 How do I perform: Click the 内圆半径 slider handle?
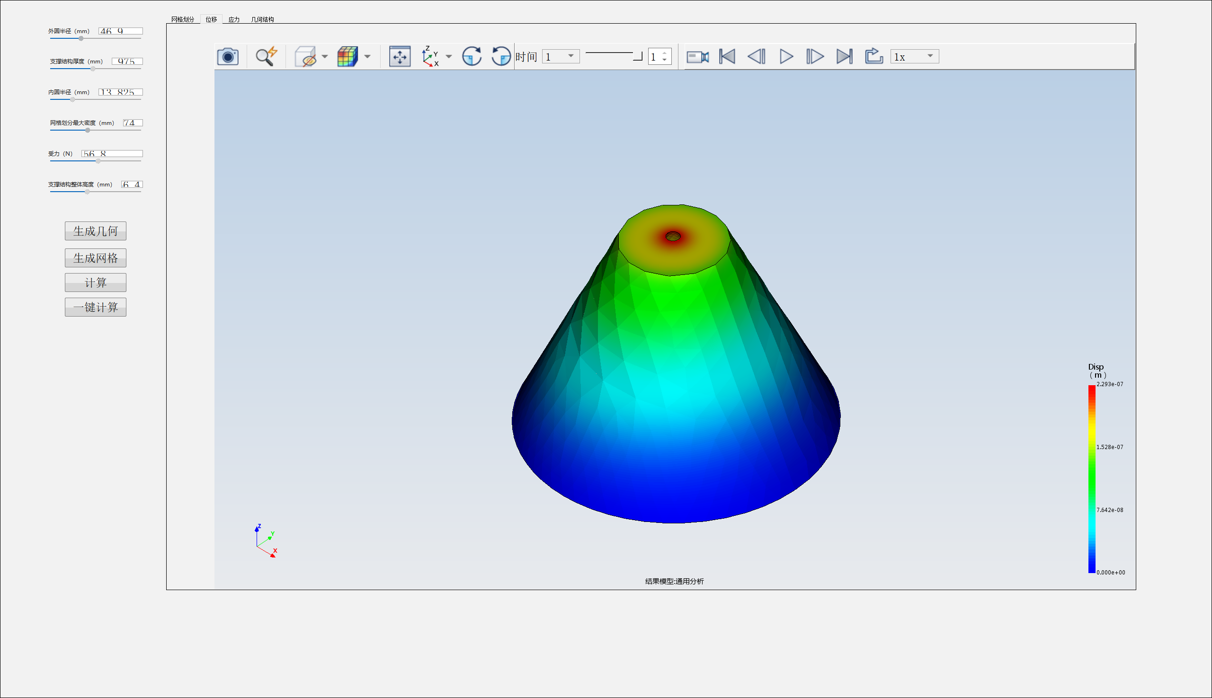[x=72, y=100]
